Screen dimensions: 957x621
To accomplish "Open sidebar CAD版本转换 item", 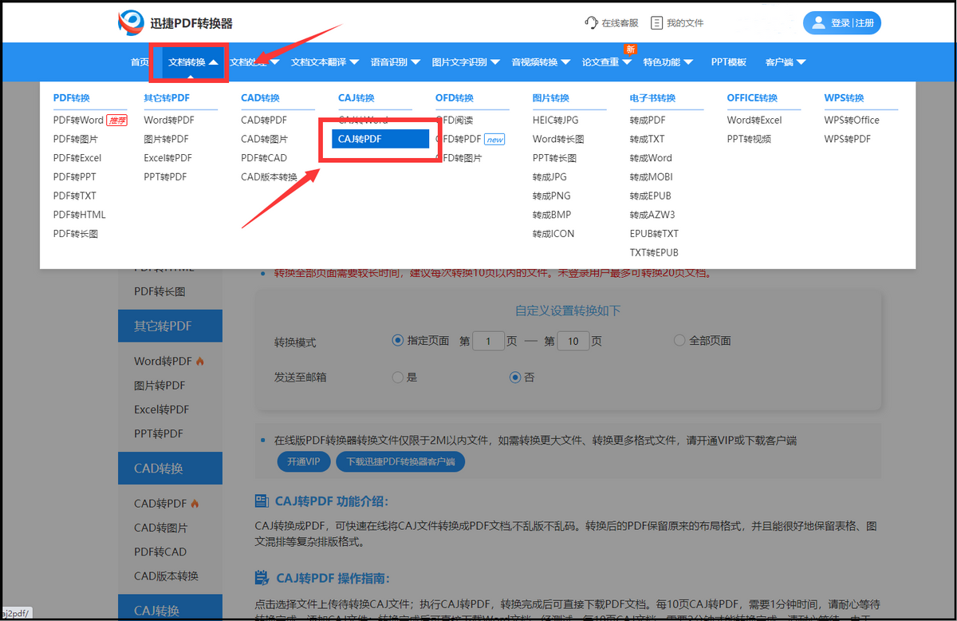I will (166, 576).
